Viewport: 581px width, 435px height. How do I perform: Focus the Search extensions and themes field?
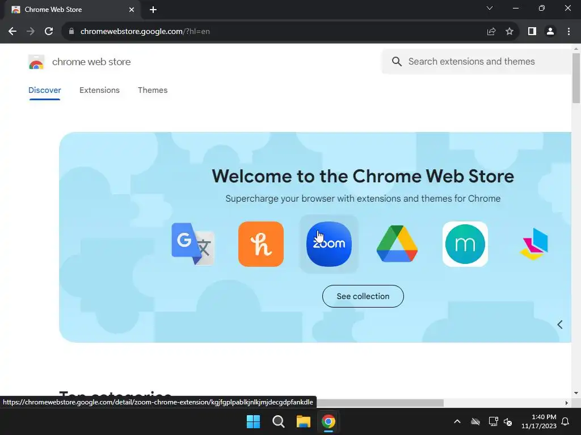pyautogui.click(x=477, y=61)
